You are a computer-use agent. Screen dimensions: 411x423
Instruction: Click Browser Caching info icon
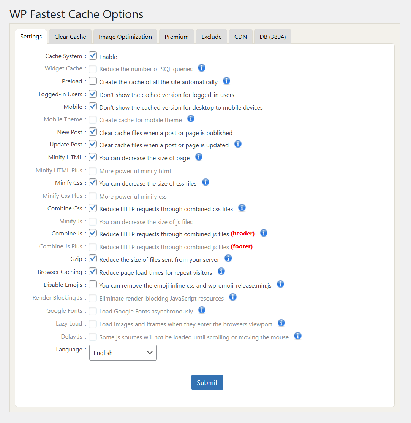click(x=221, y=271)
